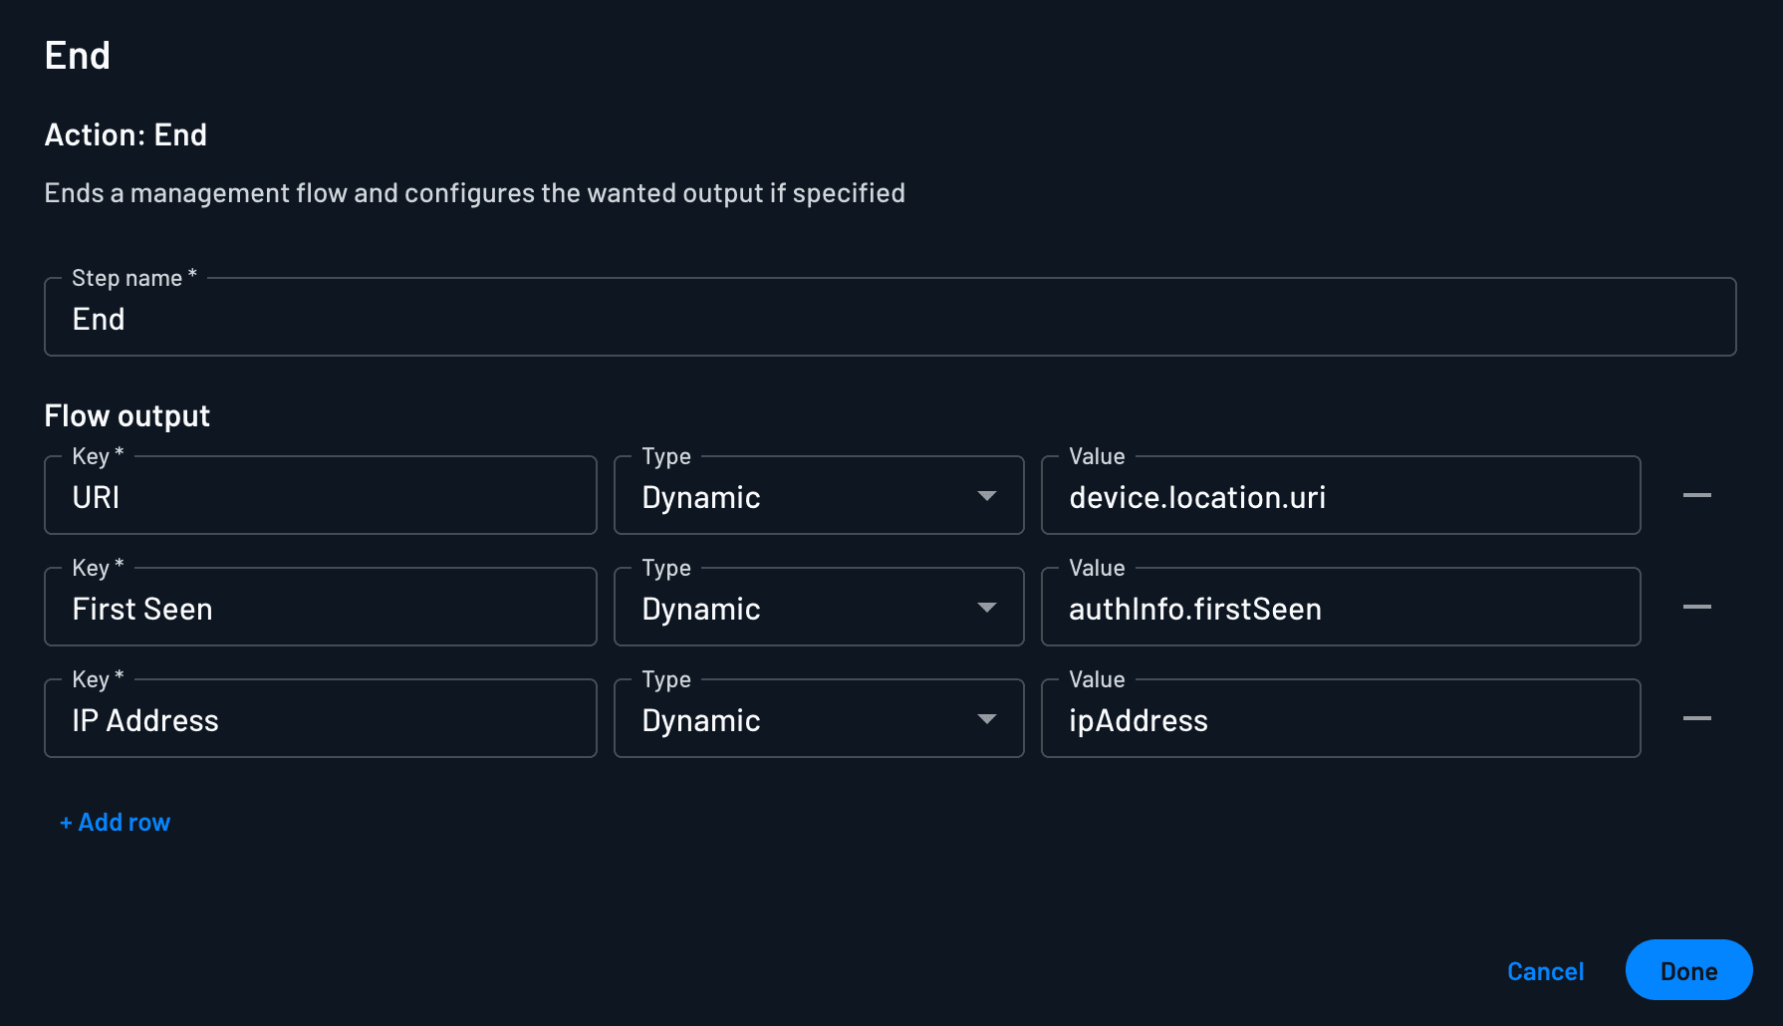Click the Flow output section heading

click(x=127, y=415)
